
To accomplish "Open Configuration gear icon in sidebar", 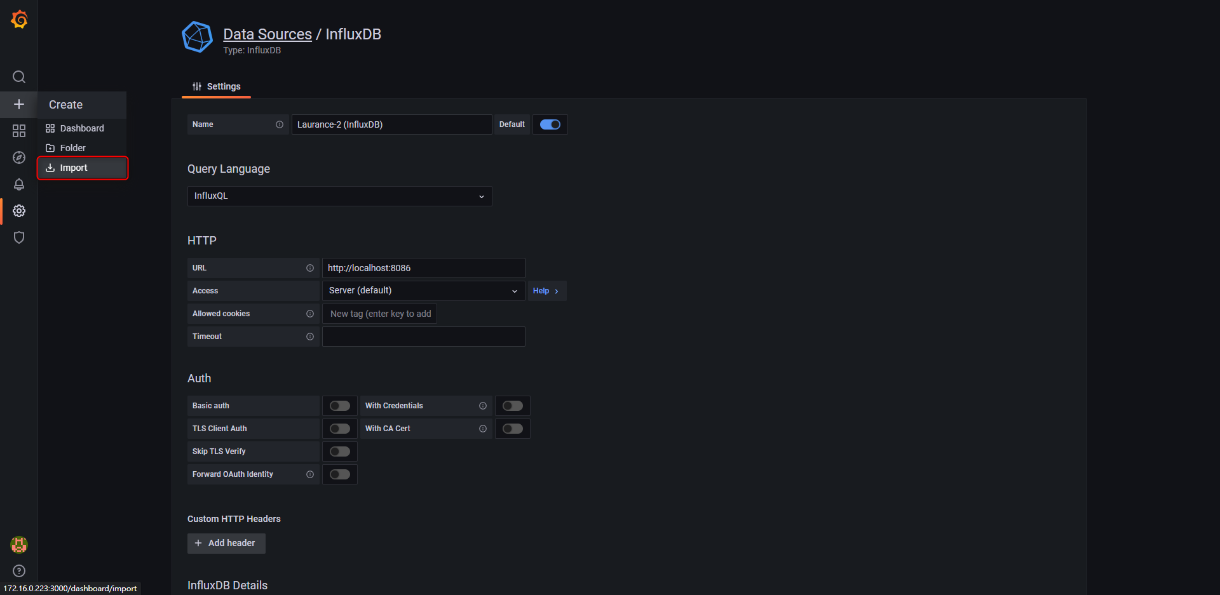I will (19, 211).
